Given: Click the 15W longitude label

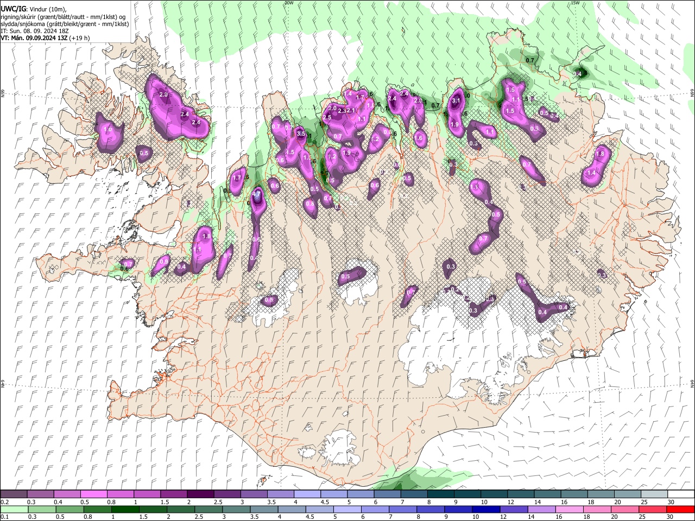Looking at the screenshot, I should [x=576, y=3].
